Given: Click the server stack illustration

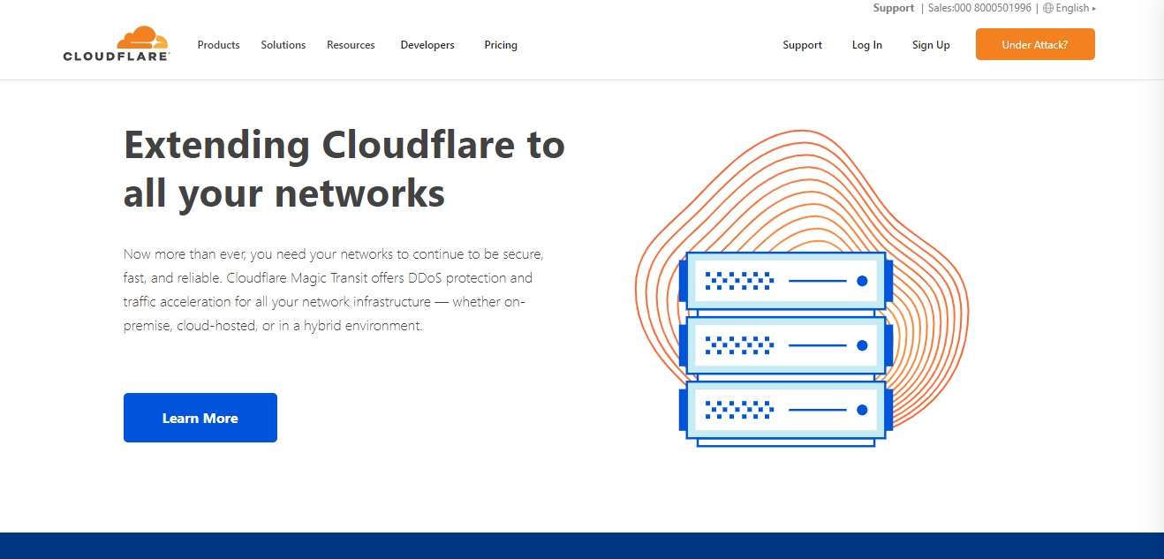Looking at the screenshot, I should [x=786, y=349].
